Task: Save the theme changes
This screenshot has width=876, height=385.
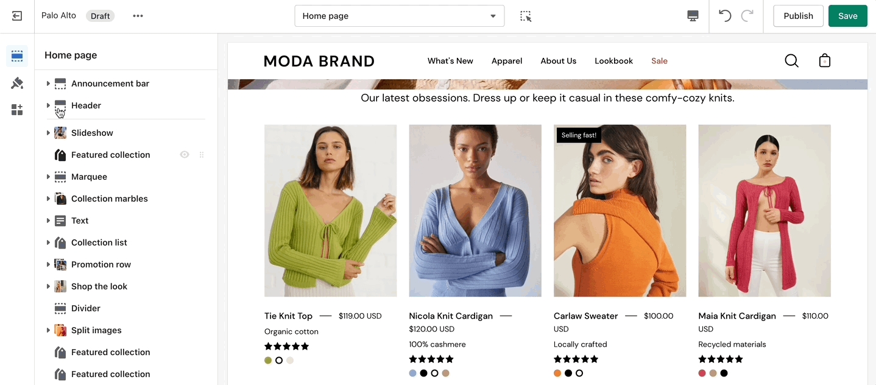Action: pyautogui.click(x=847, y=16)
